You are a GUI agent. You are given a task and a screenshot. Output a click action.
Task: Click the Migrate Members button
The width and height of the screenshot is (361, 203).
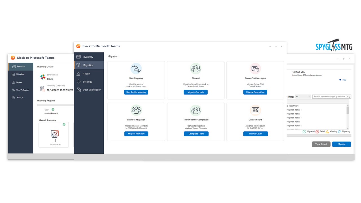(x=136, y=134)
